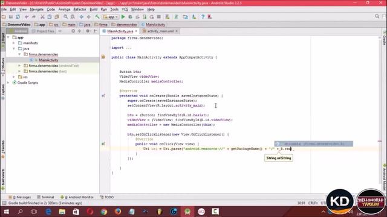Open Chrome from the Windows taskbar
This screenshot has width=387, height=217.
[104, 212]
